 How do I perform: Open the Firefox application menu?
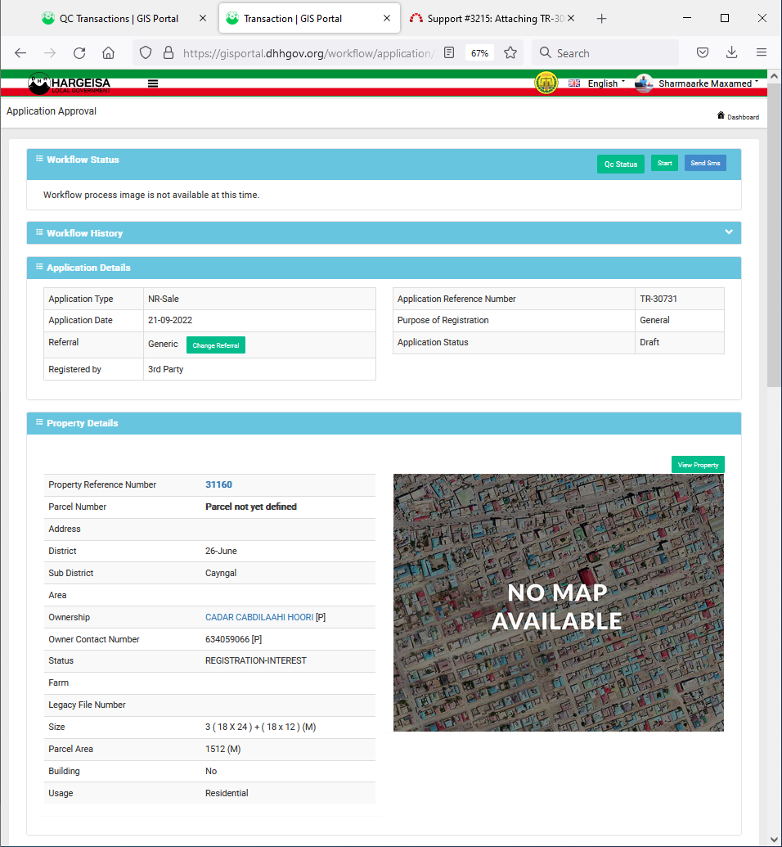click(x=762, y=53)
